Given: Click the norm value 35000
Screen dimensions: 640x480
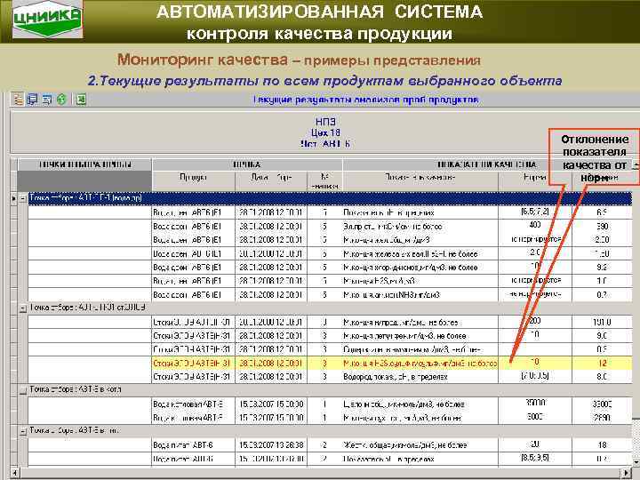Looking at the screenshot, I should 535,404.
